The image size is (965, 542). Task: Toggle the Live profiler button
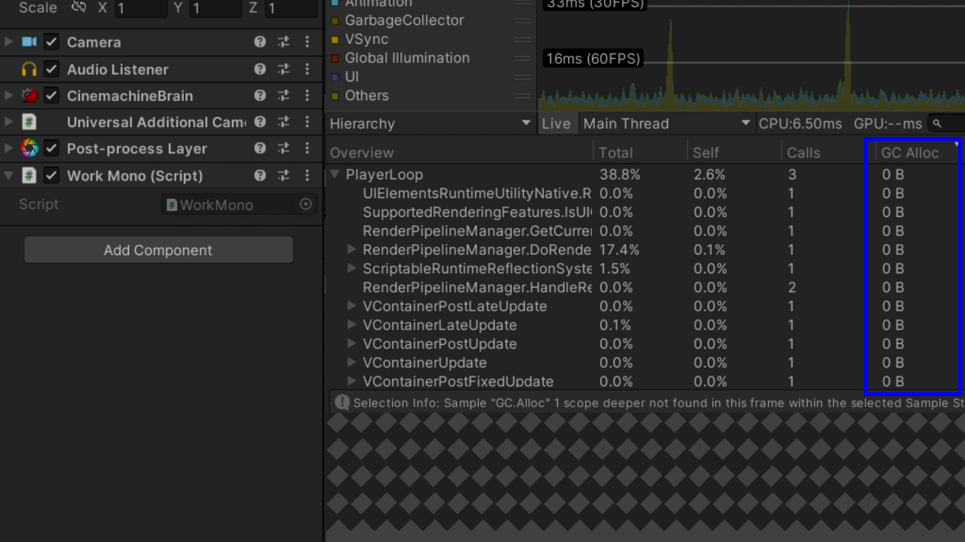pyautogui.click(x=556, y=123)
